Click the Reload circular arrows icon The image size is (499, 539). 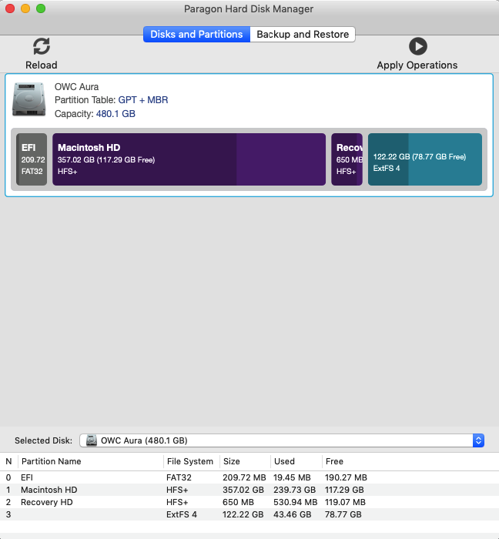[x=42, y=46]
